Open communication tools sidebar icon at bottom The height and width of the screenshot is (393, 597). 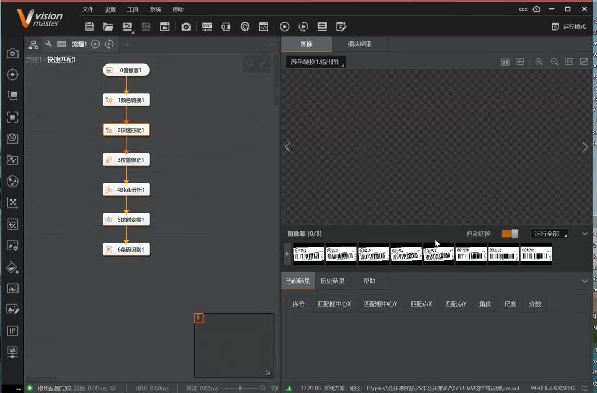13,351
